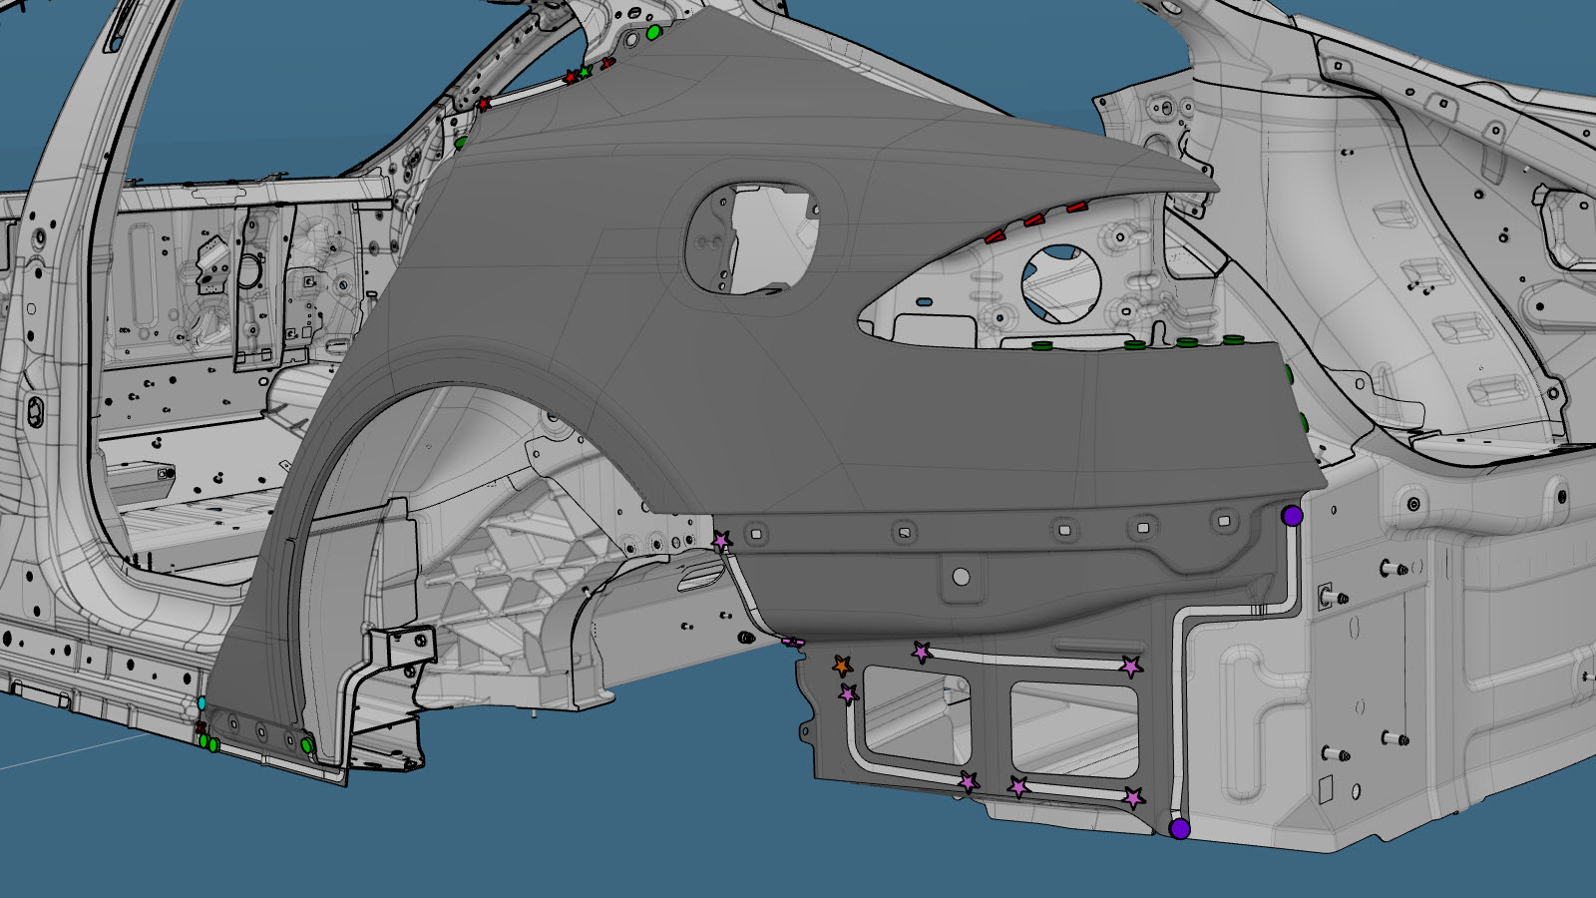
Task: Click the cyan oval marker near the sill
Action: pyautogui.click(x=201, y=703)
